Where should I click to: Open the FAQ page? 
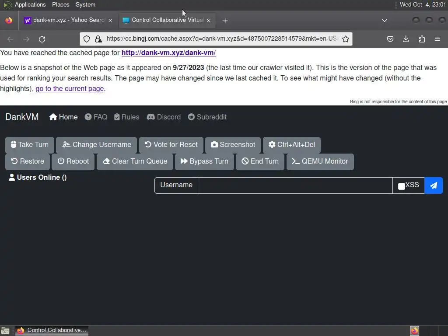click(96, 117)
